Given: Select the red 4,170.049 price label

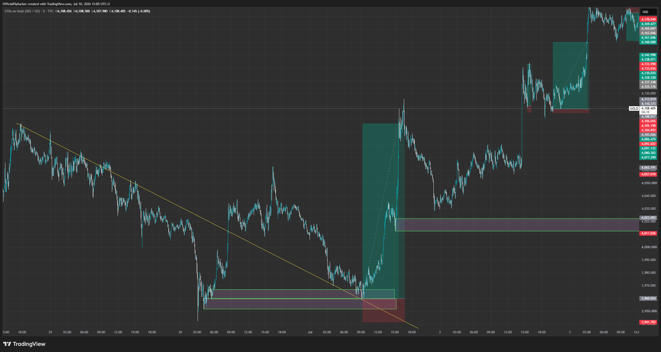Looking at the screenshot, I should tap(648, 19).
